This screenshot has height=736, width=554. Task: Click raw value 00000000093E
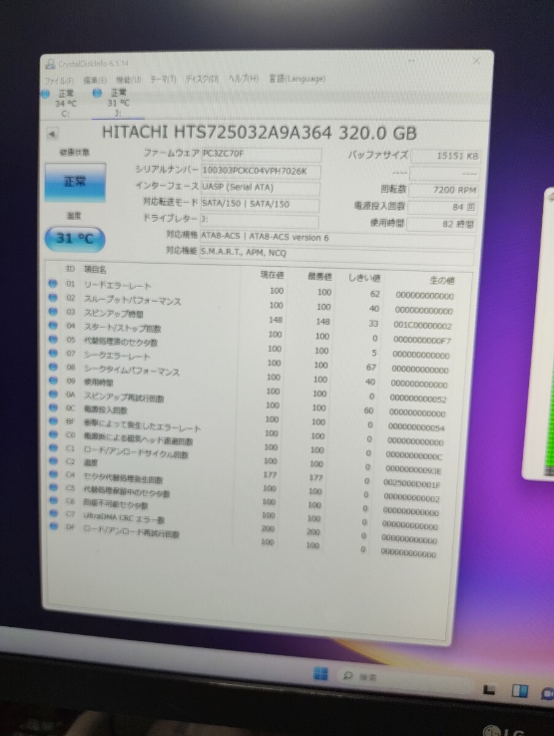pos(413,471)
